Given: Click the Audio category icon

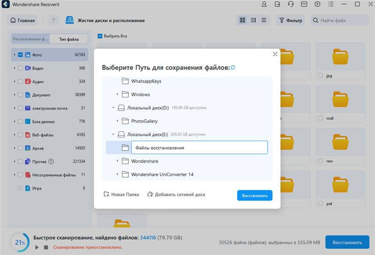Looking at the screenshot, I should pyautogui.click(x=28, y=82).
